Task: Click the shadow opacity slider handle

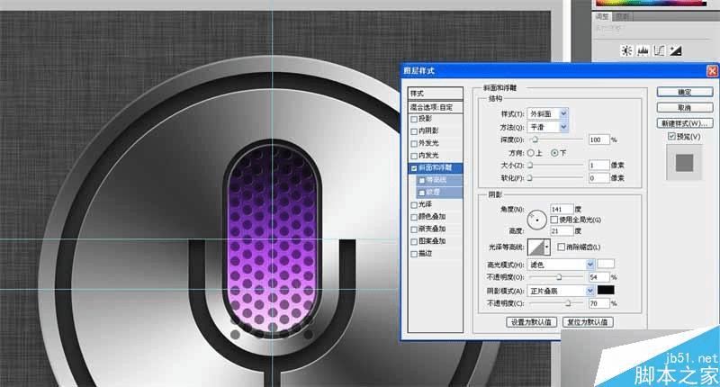Action: pyautogui.click(x=568, y=303)
